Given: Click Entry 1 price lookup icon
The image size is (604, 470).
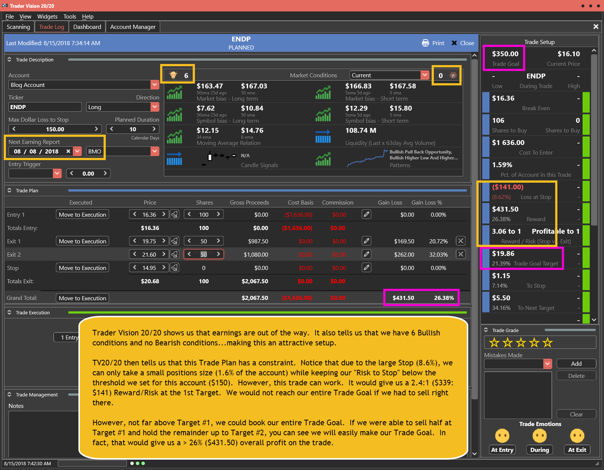Looking at the screenshot, I should tap(175, 214).
